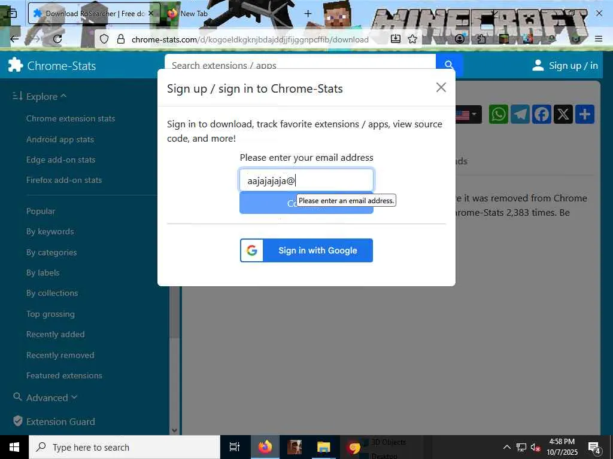Image resolution: width=613 pixels, height=459 pixels.
Task: Open By labels in the sidebar
Action: 43,273
